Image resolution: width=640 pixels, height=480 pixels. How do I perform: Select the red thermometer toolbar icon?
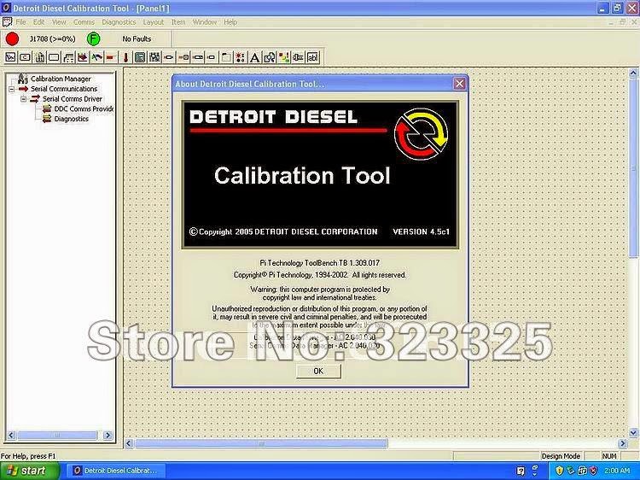coord(125,57)
